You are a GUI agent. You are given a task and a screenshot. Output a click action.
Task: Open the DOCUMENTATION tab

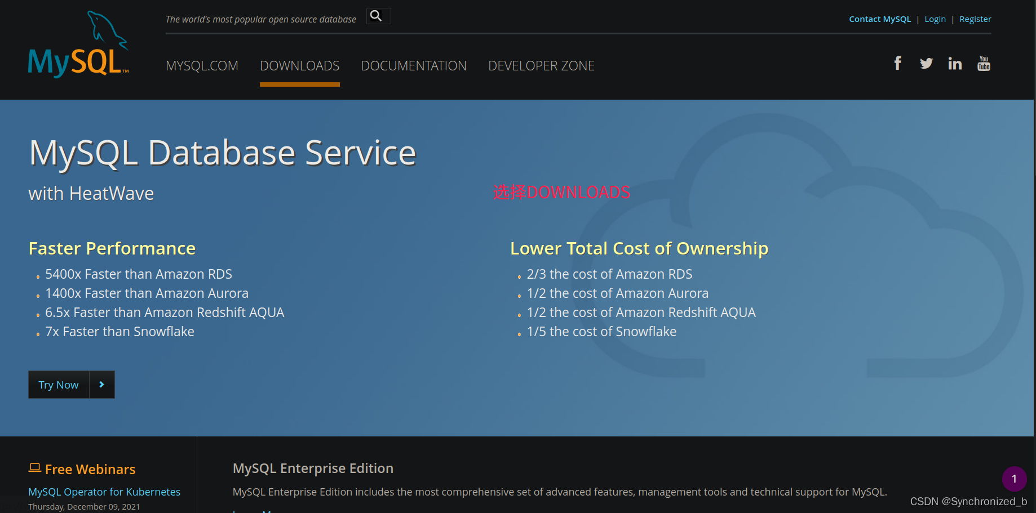pos(414,66)
